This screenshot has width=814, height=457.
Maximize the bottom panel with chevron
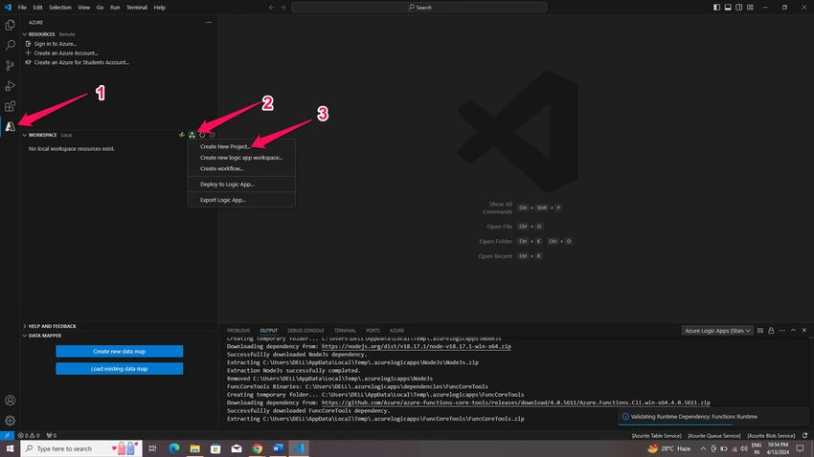tap(793, 331)
